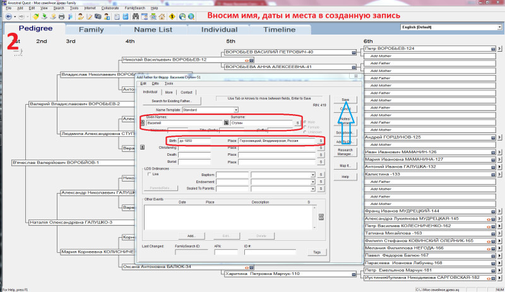
Task: Click family icon beside Оксана Антоновна БАЛЮК-34
Action: click(x=251, y=267)
